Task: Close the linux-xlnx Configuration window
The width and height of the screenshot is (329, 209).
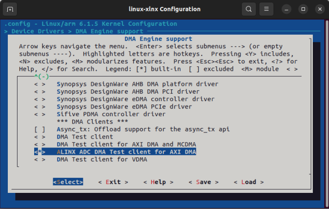Action: point(320,9)
